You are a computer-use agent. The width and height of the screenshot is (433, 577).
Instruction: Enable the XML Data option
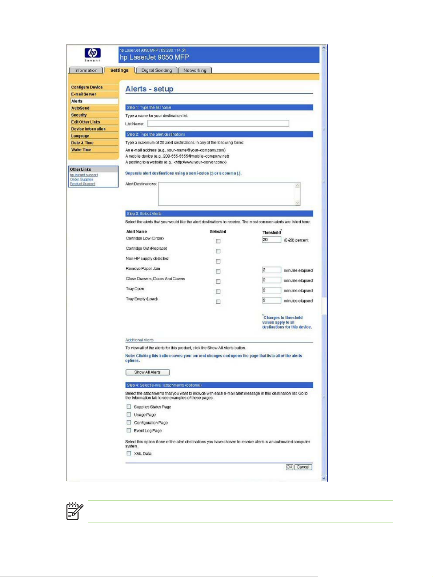[129, 453]
